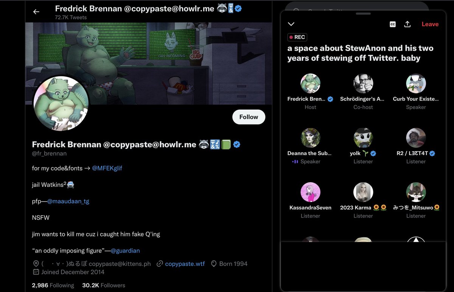This screenshot has height=292, width=454.
Task: View the 2,986 Following list
Action: 53,285
